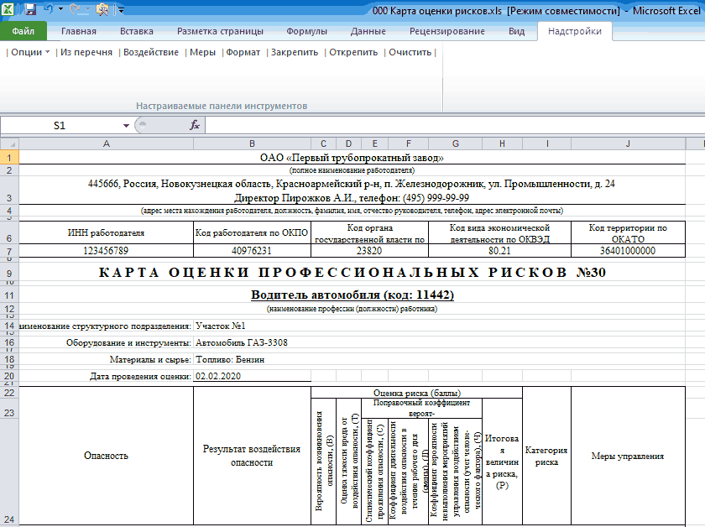Click the OKPO code 40976231

tap(252, 250)
